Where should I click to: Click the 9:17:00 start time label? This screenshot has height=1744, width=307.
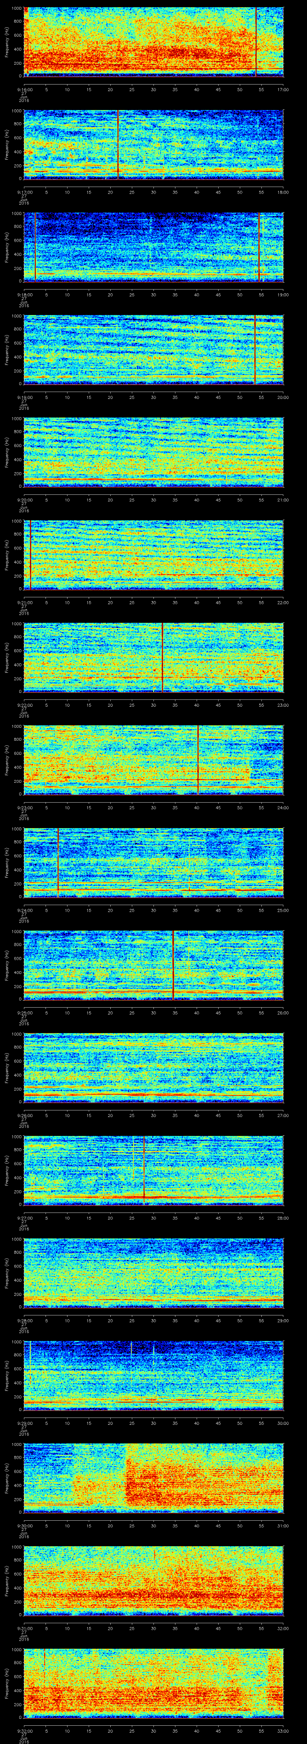(x=25, y=192)
